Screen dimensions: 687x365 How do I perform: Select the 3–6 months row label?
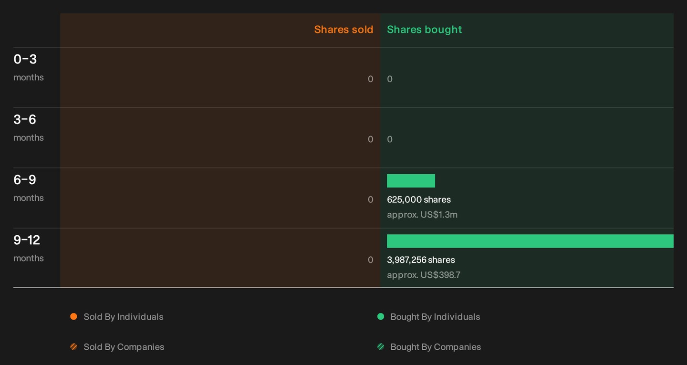(x=29, y=127)
